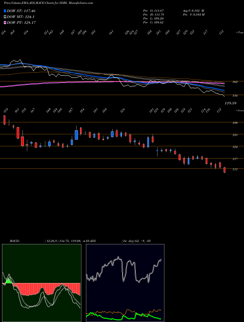Click the 111 price axis label
This screenshot has height=322, width=244.
[235, 169]
